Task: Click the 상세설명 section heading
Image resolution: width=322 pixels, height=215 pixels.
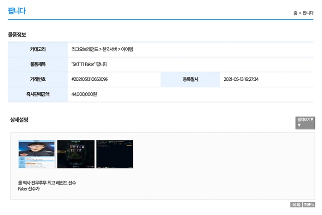Action: pos(19,120)
